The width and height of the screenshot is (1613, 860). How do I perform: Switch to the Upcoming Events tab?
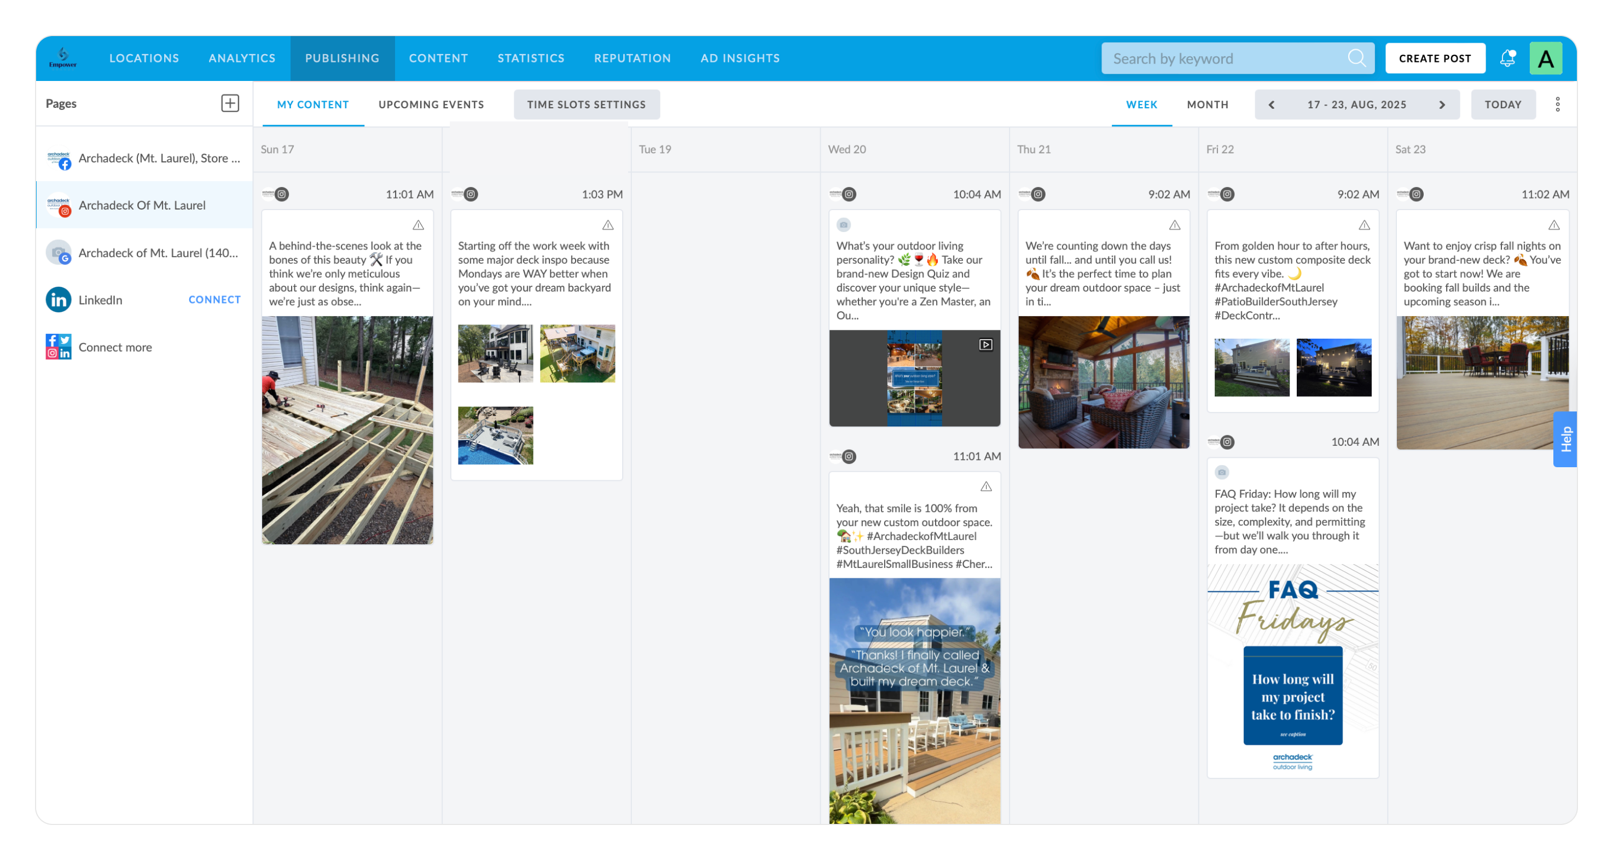click(431, 104)
